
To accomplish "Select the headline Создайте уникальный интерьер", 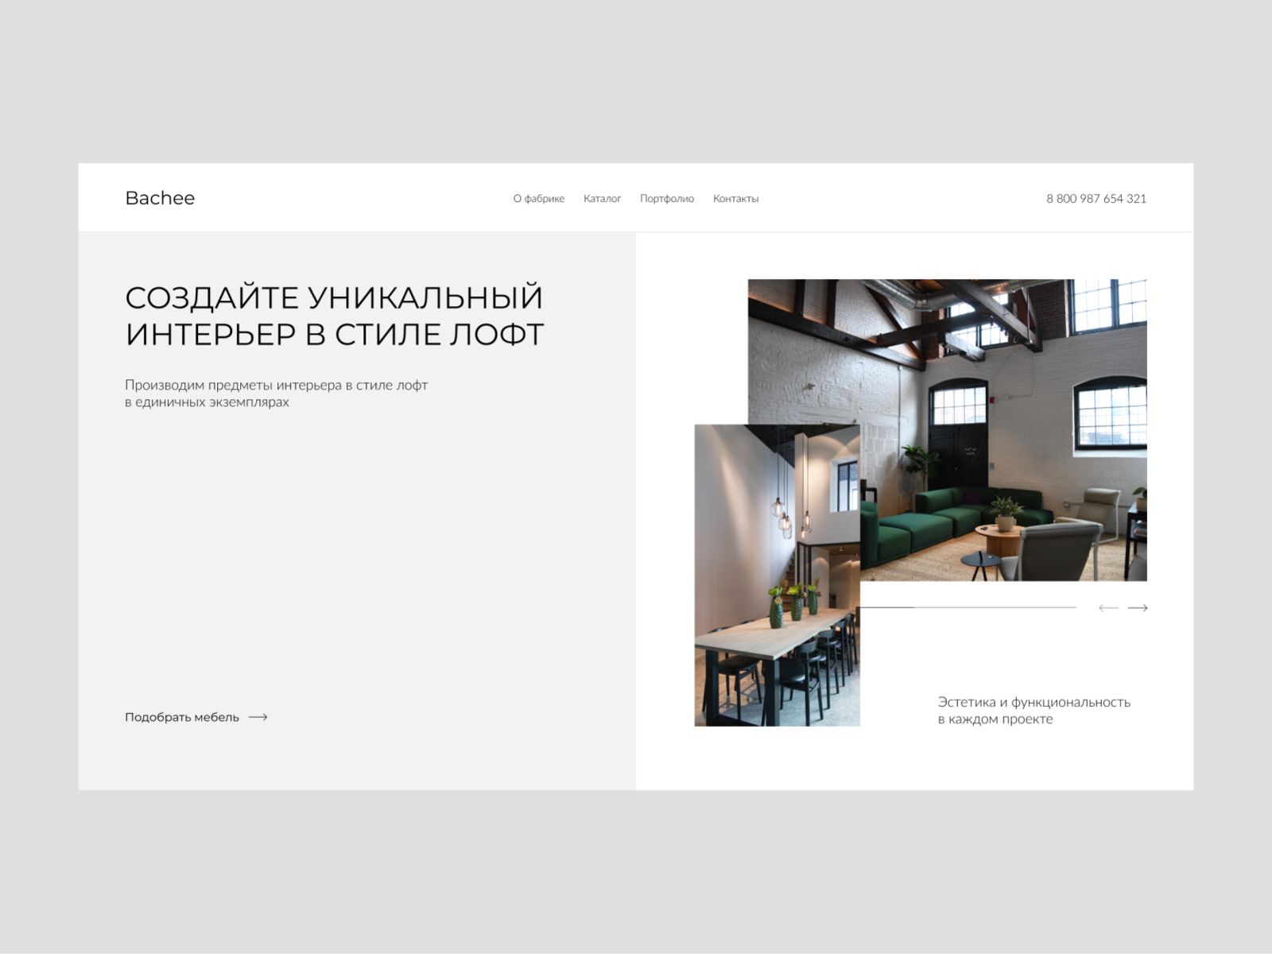I will (x=334, y=316).
